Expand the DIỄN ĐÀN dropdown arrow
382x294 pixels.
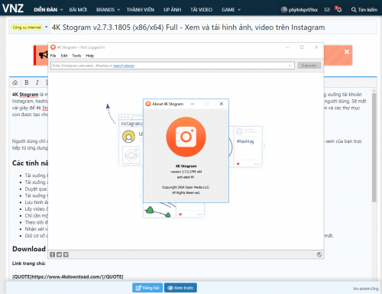click(61, 10)
